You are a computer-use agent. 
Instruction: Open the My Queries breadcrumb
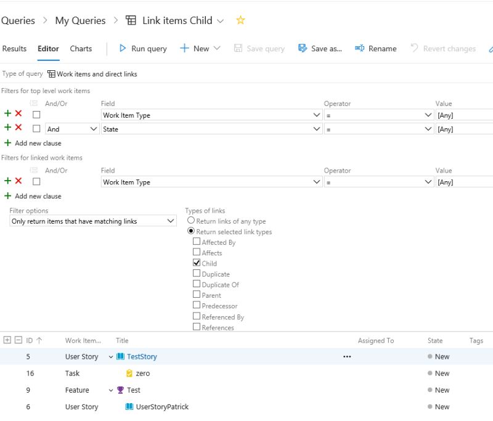tap(79, 20)
